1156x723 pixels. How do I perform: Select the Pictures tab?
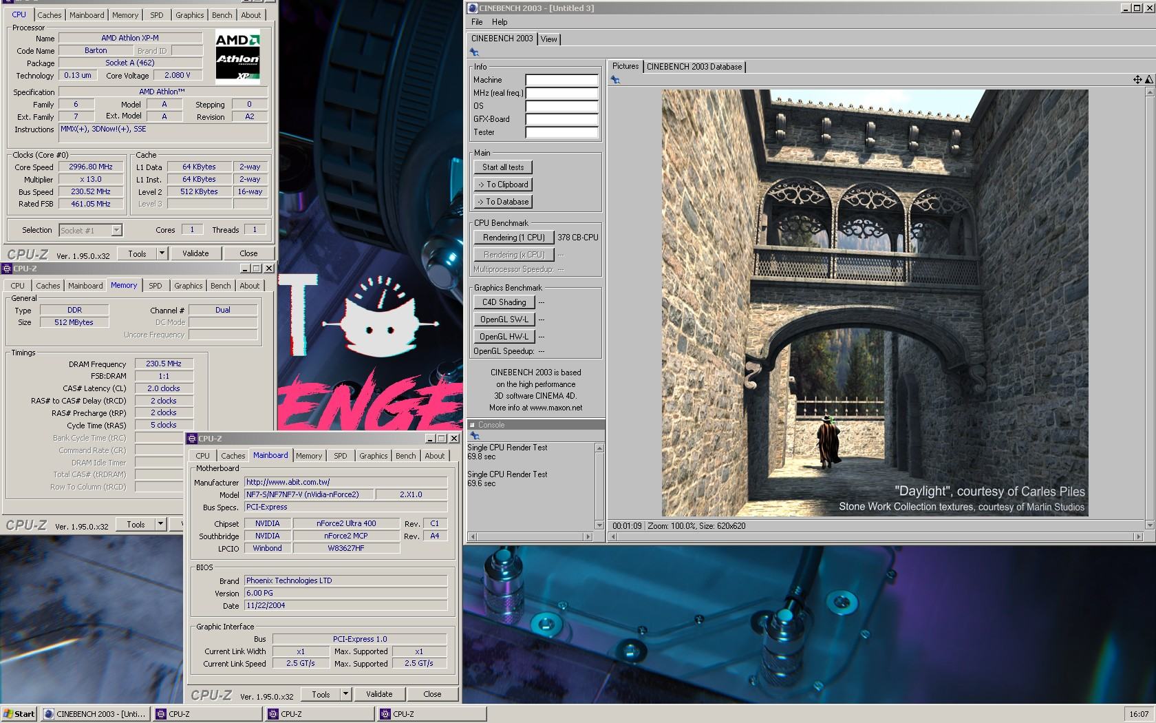pyautogui.click(x=625, y=66)
